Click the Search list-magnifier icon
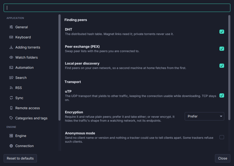 pyautogui.click(x=11, y=78)
